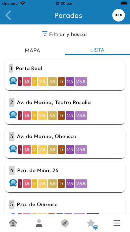Open the Pza. de Mina, 26 stop

click(65, 177)
